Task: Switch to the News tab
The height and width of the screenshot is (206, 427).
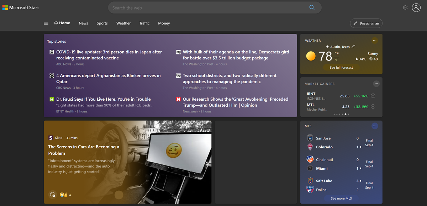Action: pos(83,23)
